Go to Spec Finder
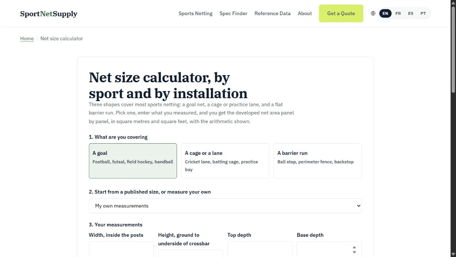This screenshot has width=456, height=257. tap(233, 13)
